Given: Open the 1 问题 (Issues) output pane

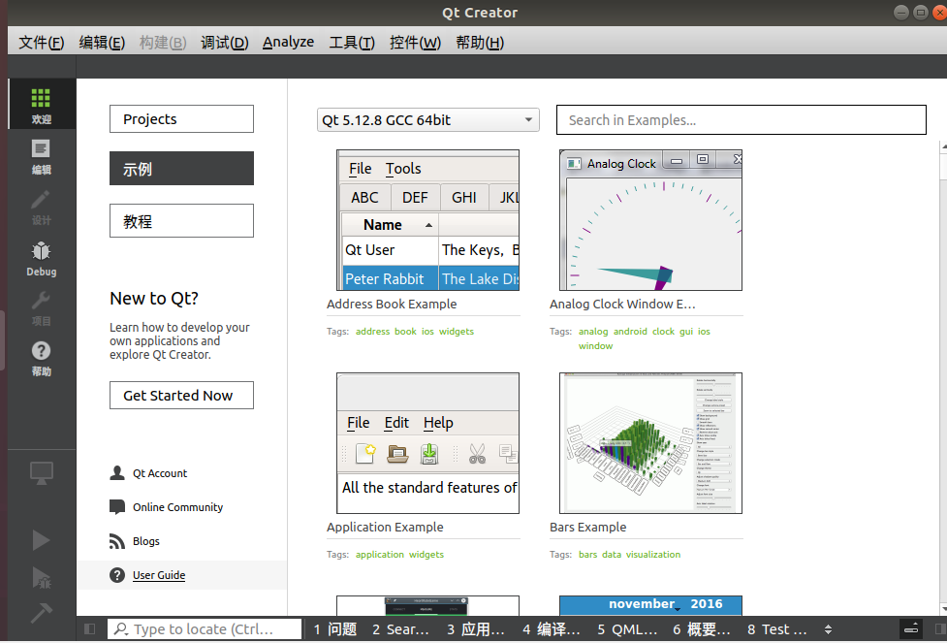Looking at the screenshot, I should point(334,629).
